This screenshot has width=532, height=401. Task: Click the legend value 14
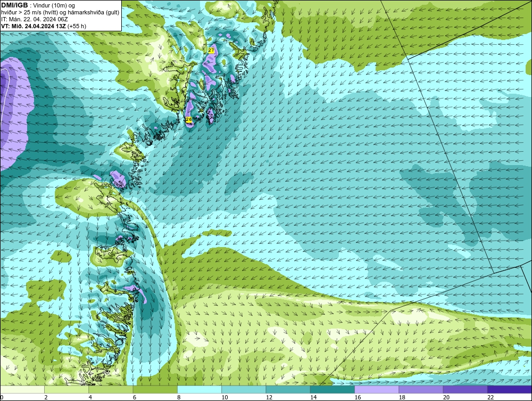coord(313,397)
